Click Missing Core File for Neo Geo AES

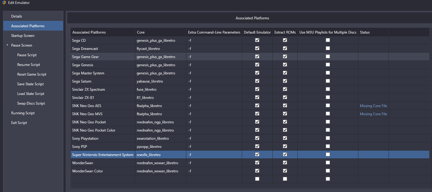click(x=373, y=106)
